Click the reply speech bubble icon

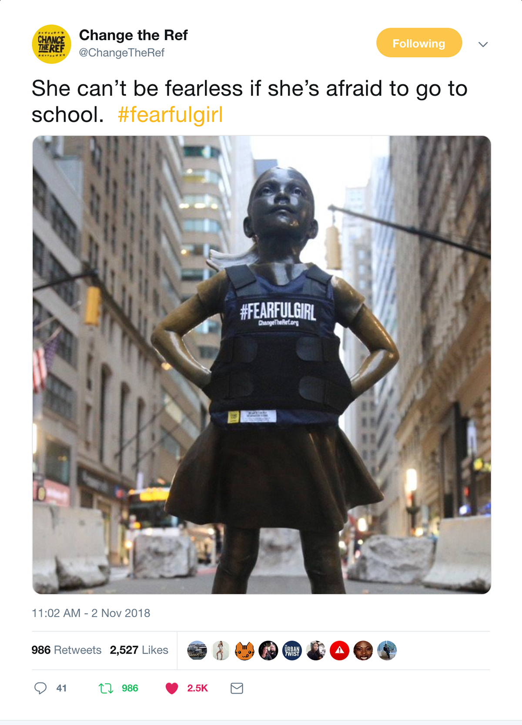point(40,688)
